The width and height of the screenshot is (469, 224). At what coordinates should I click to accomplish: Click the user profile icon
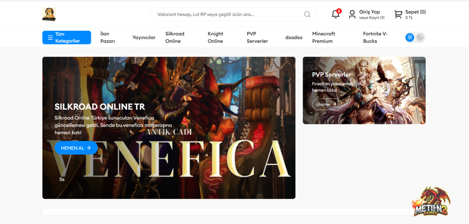[x=352, y=15]
